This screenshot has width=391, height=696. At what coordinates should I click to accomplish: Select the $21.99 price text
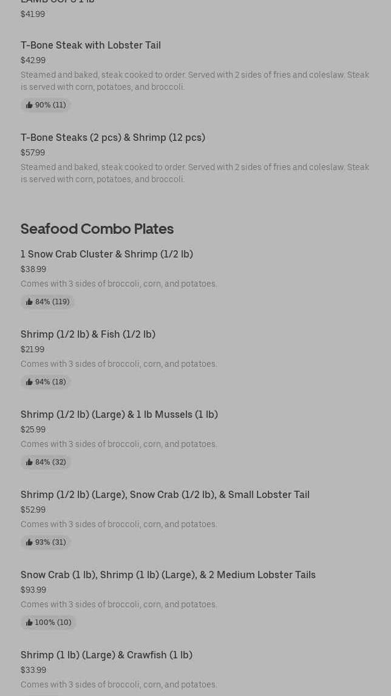click(x=32, y=349)
